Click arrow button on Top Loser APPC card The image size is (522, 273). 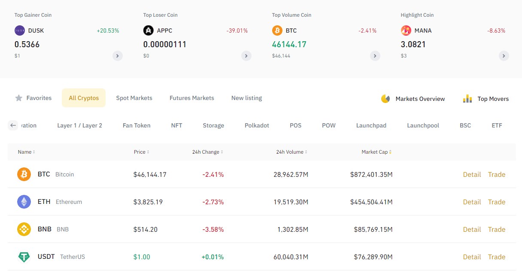[246, 56]
